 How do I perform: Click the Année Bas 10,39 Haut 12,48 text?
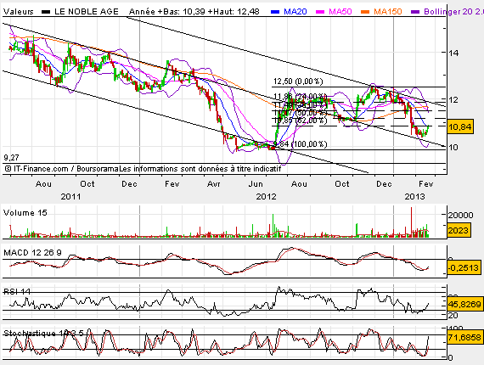[194, 12]
